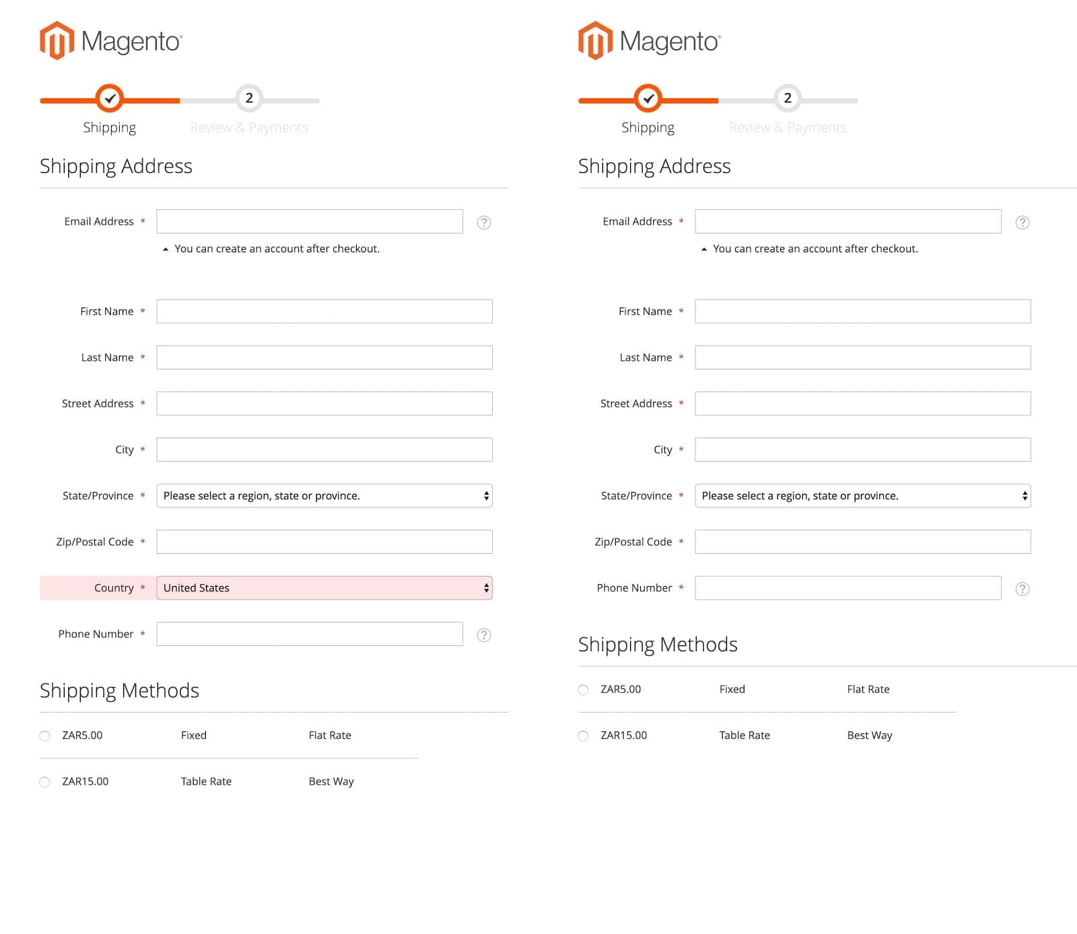Expand State/Province dropdown in right form
The height and width of the screenshot is (934, 1077).
coord(862,496)
